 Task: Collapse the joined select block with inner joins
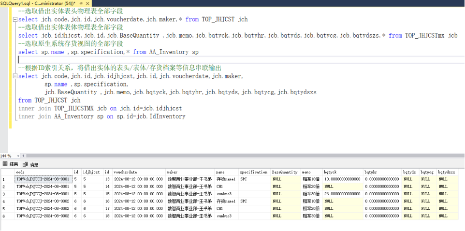15,76
